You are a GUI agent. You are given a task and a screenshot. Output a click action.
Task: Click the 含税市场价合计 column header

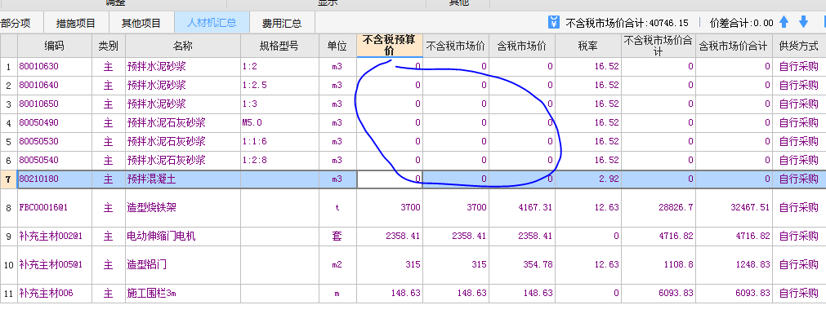[734, 46]
